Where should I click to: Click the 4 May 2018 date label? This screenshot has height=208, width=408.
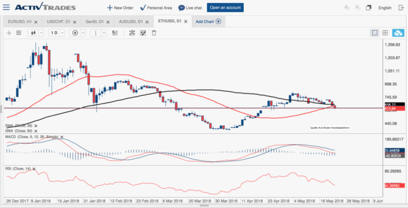click(304, 201)
